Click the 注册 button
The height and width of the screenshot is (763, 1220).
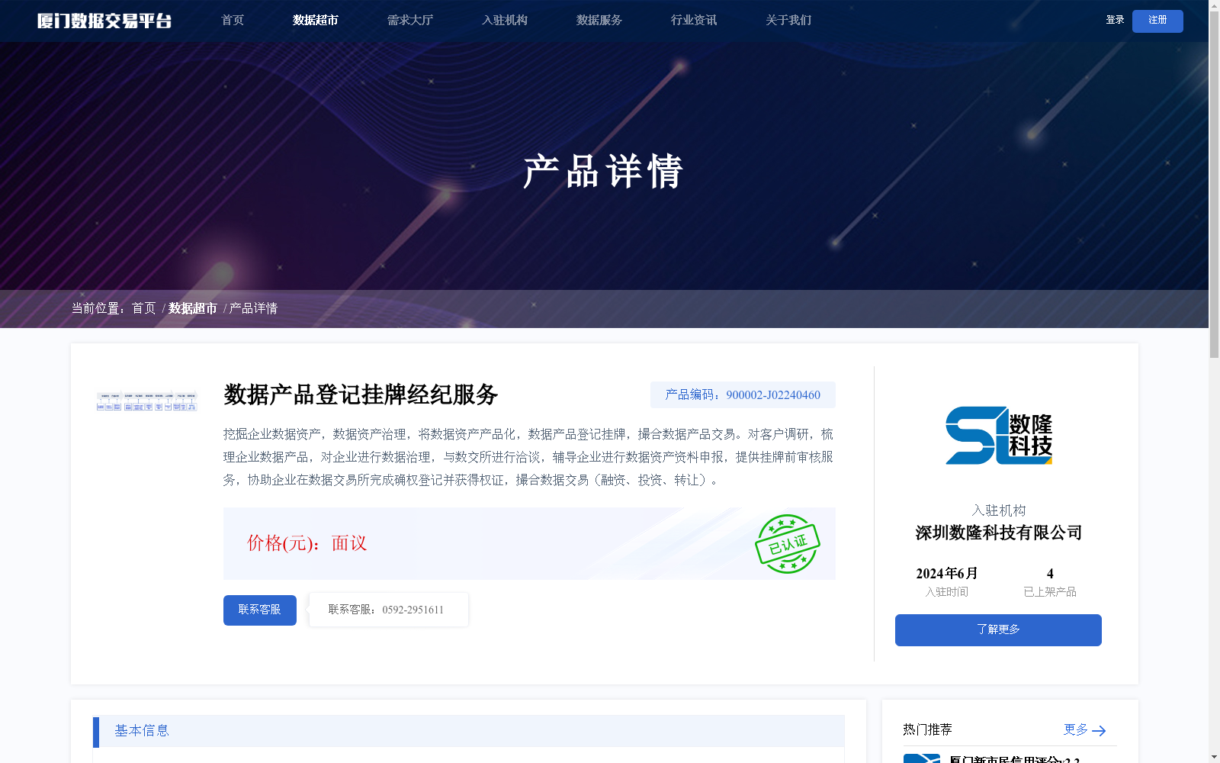[x=1157, y=21]
